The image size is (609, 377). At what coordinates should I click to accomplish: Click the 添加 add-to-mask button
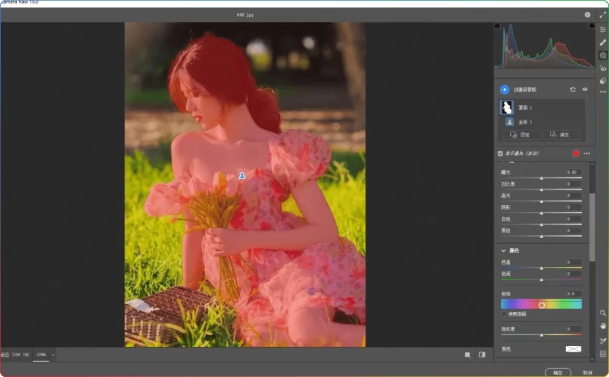click(522, 135)
